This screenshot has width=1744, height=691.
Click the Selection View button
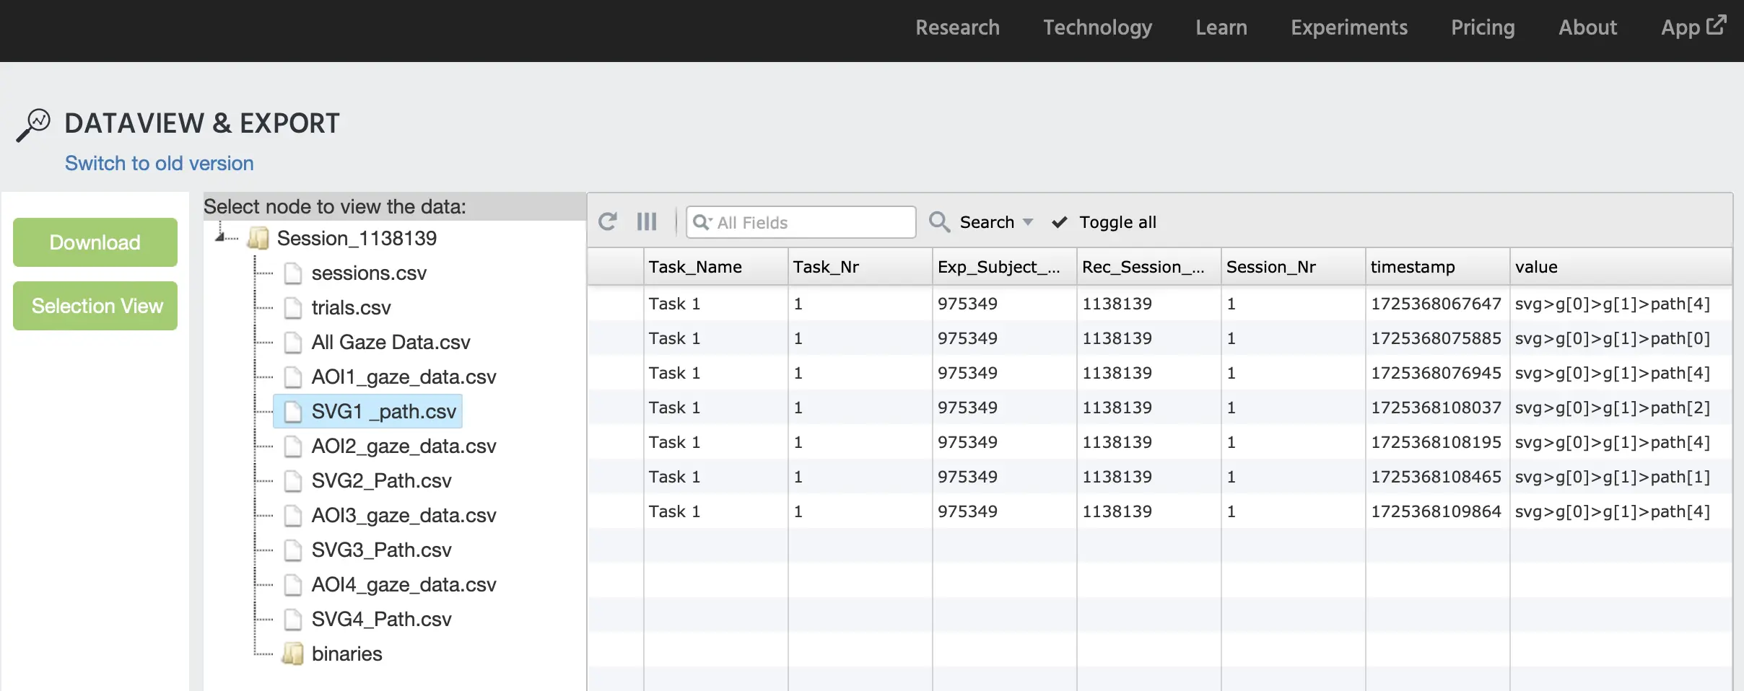[95, 306]
